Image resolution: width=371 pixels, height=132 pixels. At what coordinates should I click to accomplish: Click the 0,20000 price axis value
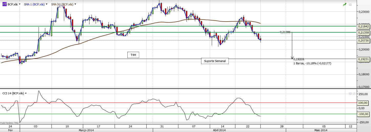(364, 49)
